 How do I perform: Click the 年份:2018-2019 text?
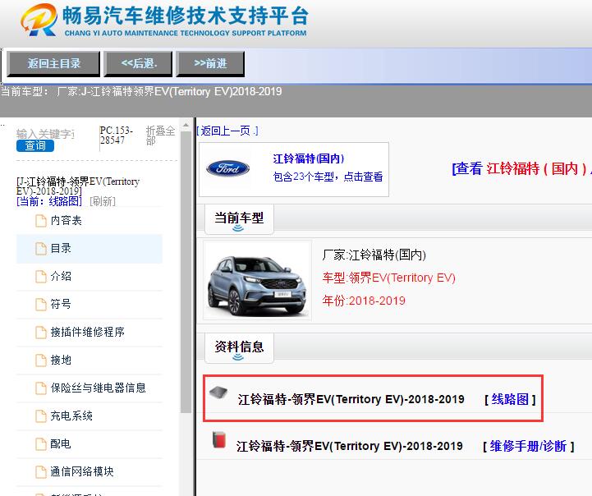[x=364, y=301]
